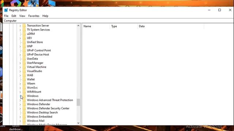Click the Wbem folder icon
Screen dimensions: 234x131
tap(24, 84)
